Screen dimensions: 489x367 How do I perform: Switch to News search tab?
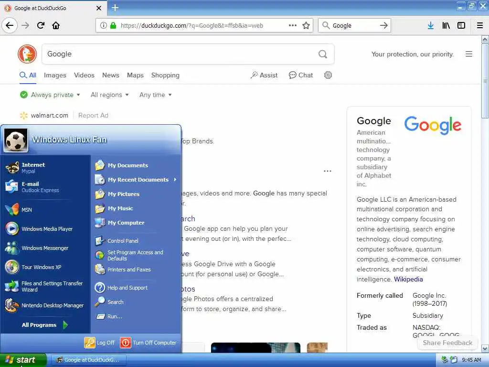coord(110,75)
